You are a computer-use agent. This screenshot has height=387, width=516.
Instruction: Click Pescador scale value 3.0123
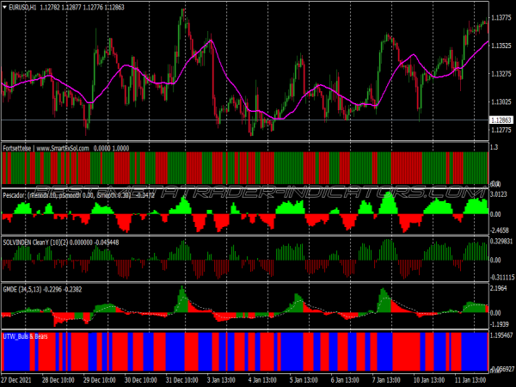pos(499,195)
